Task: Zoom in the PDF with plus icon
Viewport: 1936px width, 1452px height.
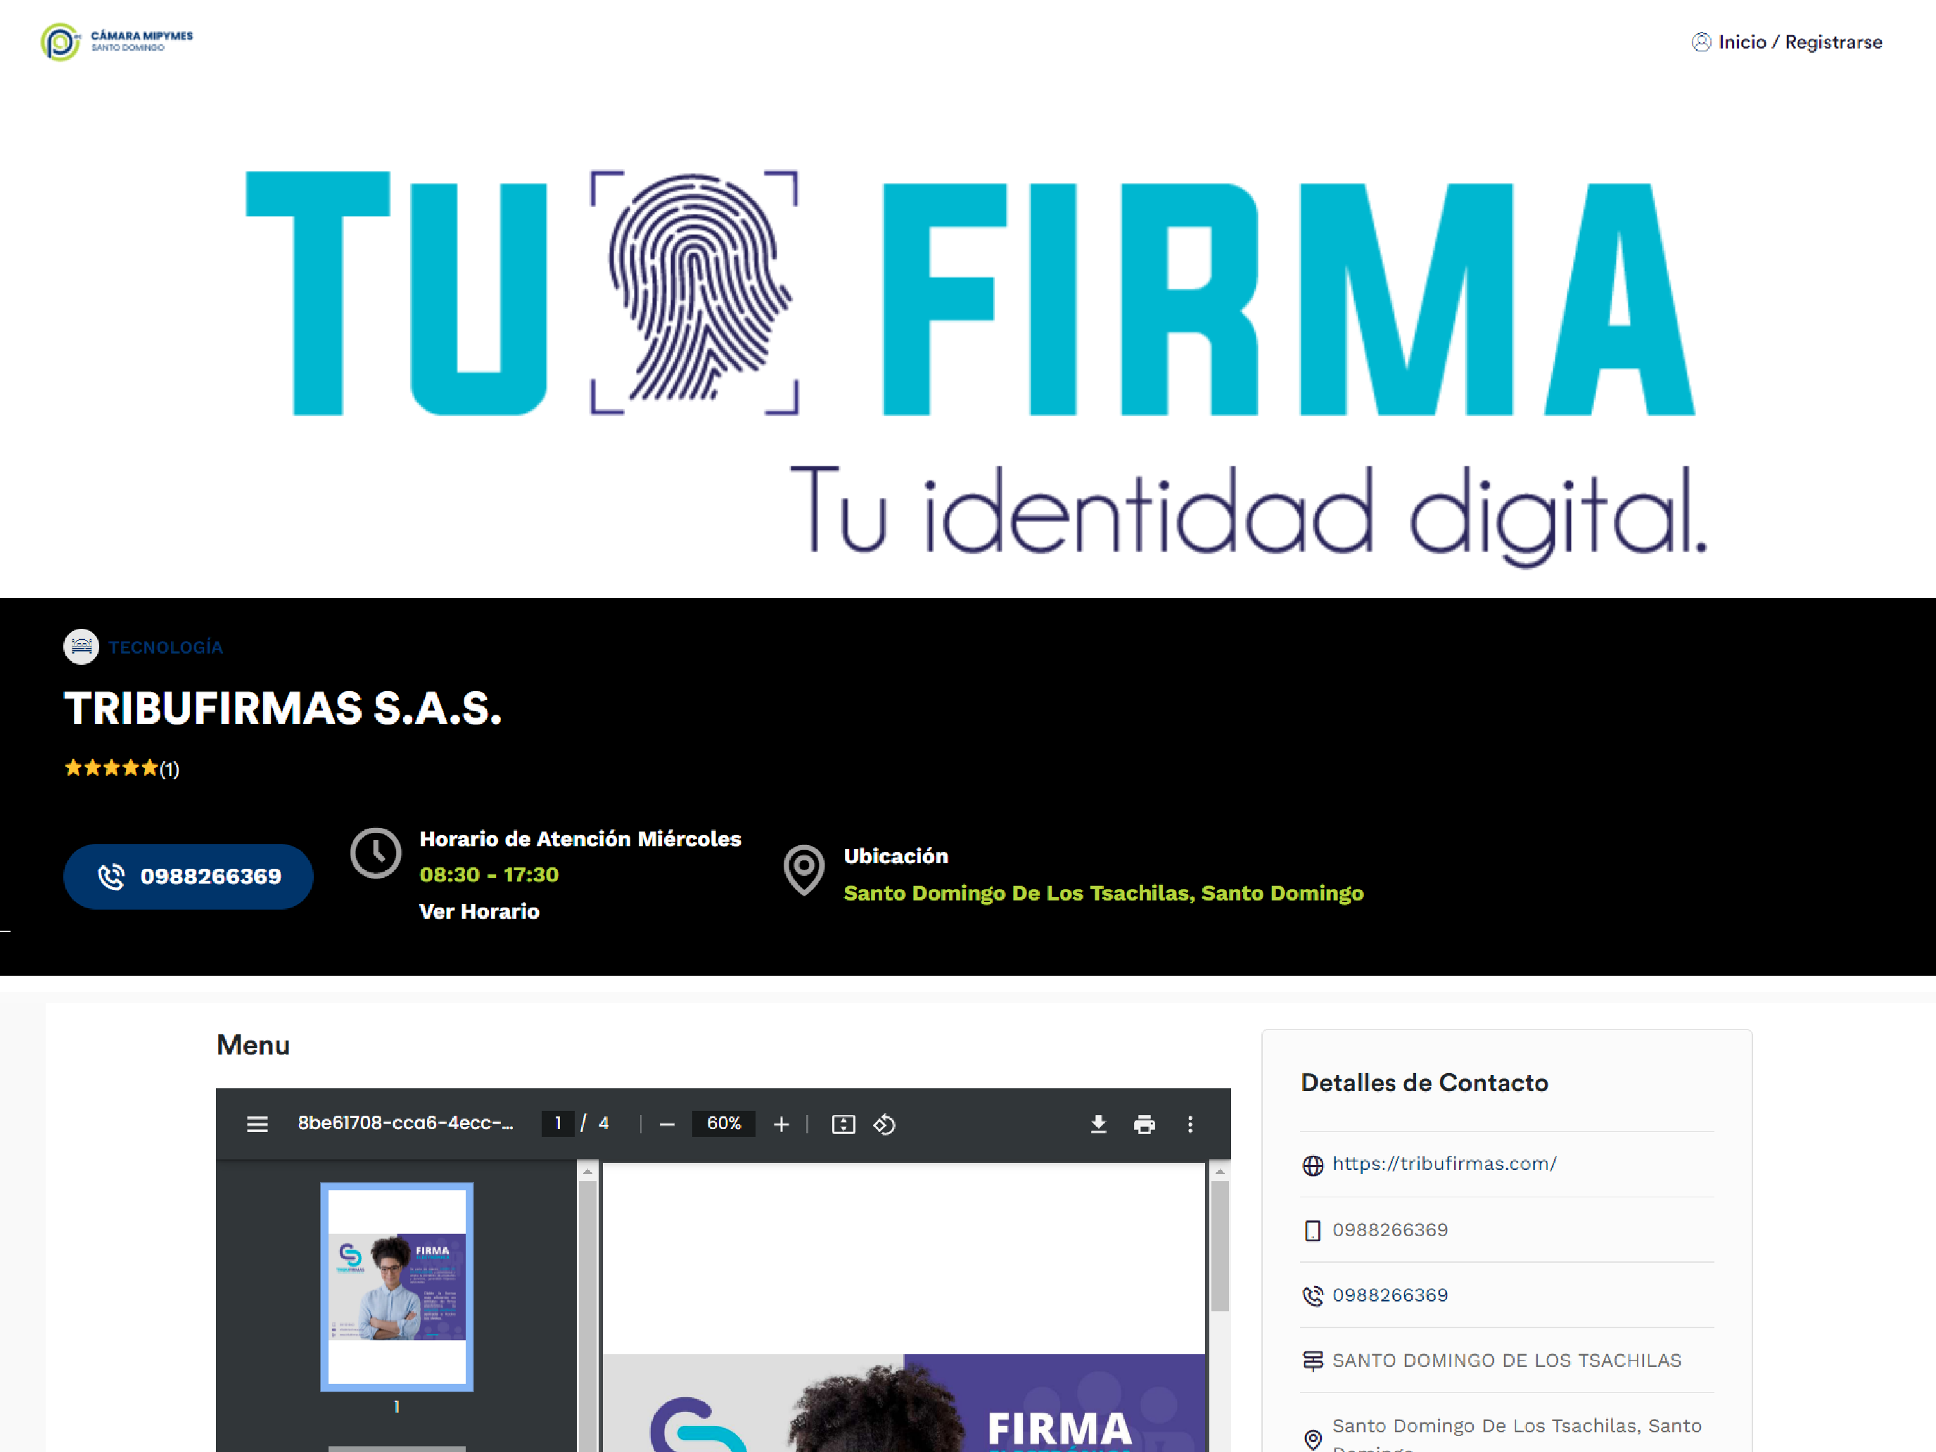Action: pyautogui.click(x=782, y=1123)
